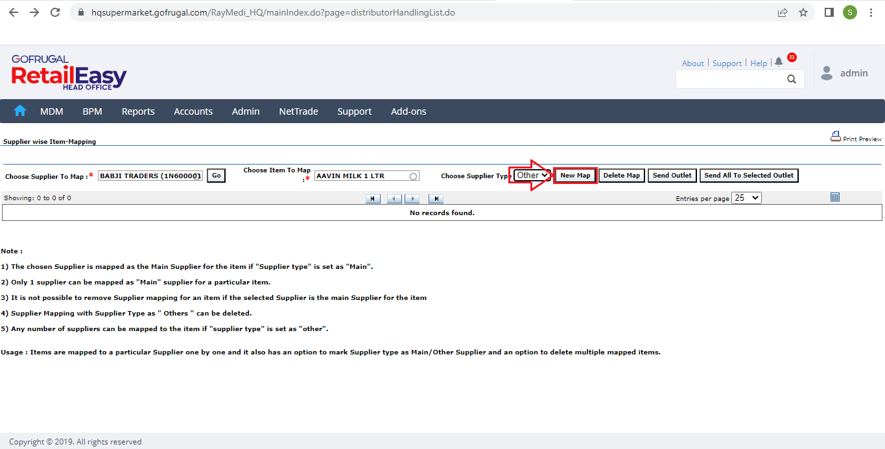
Task: Open the Add-ons menu
Action: point(408,111)
